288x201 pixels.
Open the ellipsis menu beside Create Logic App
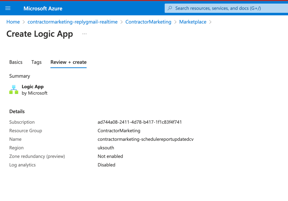coord(84,34)
